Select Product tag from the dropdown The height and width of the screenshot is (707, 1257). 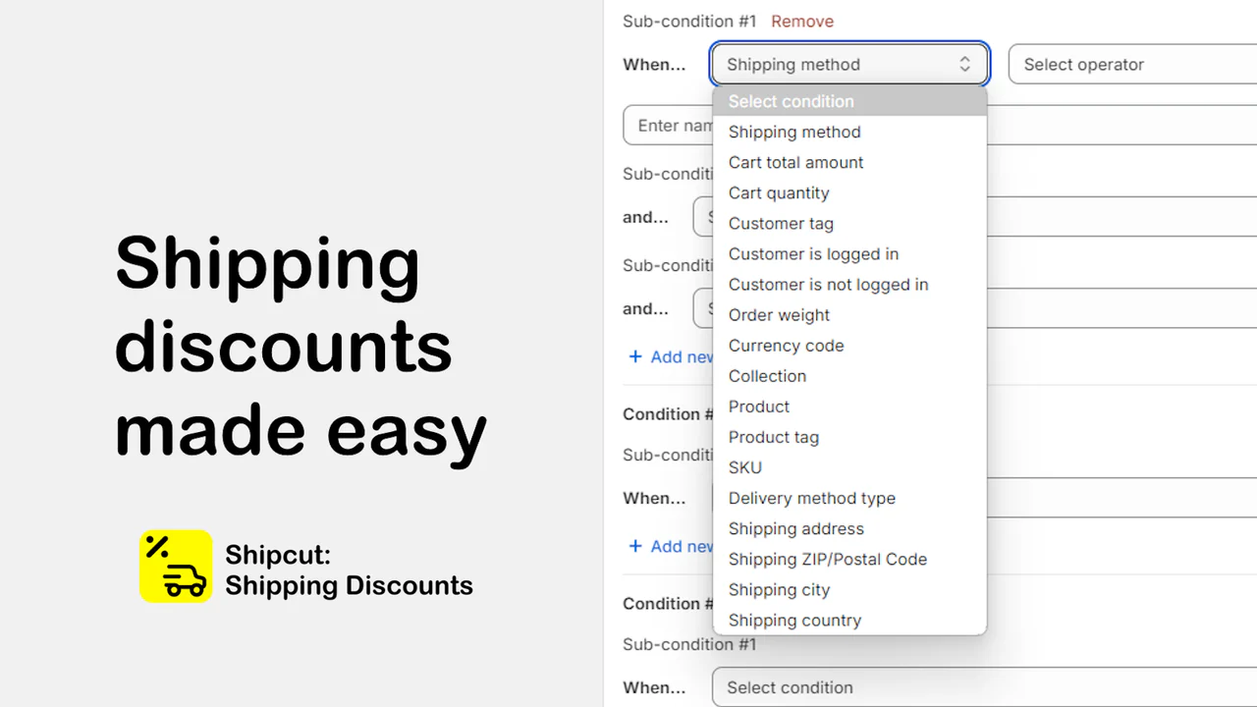tap(773, 436)
